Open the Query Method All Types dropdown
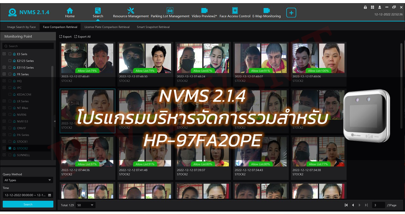The width and height of the screenshot is (405, 215). click(x=28, y=180)
